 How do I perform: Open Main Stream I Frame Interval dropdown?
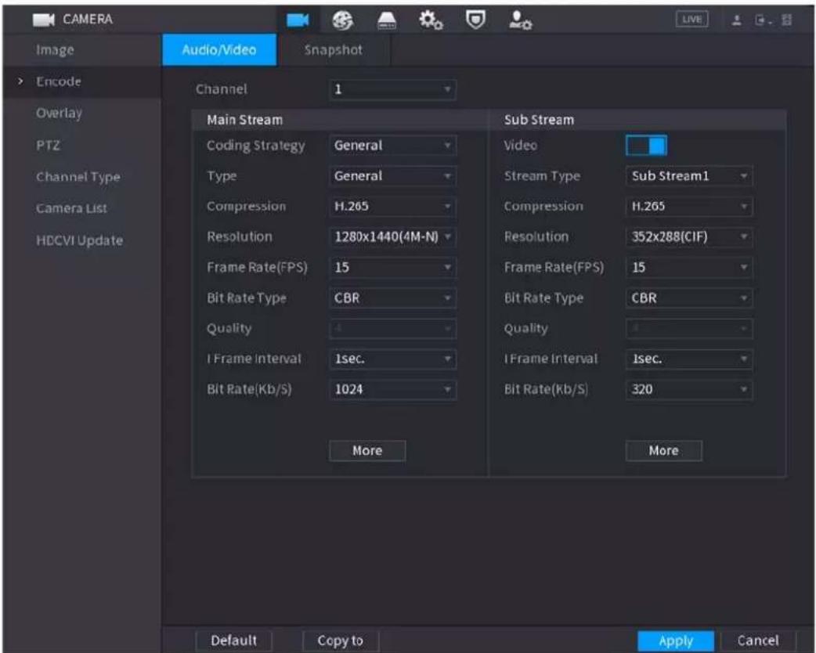tap(392, 359)
